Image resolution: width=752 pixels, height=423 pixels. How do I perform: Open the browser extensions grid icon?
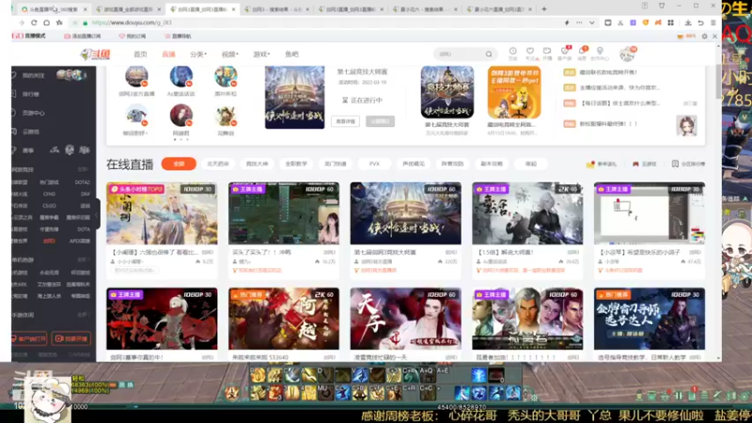coord(670,23)
